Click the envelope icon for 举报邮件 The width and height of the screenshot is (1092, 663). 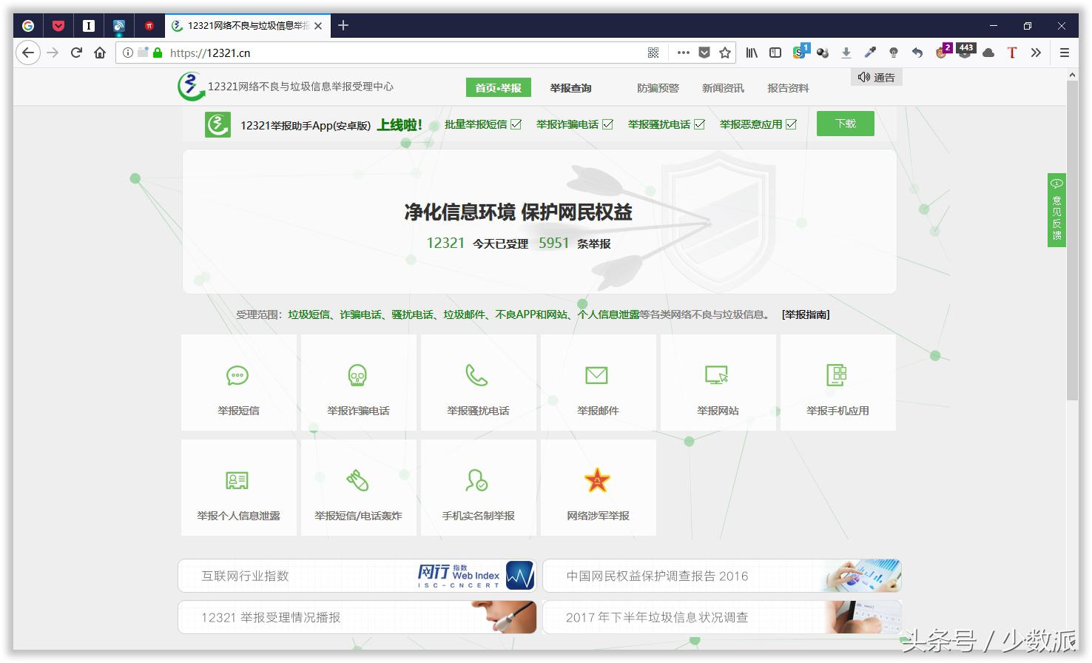tap(598, 376)
